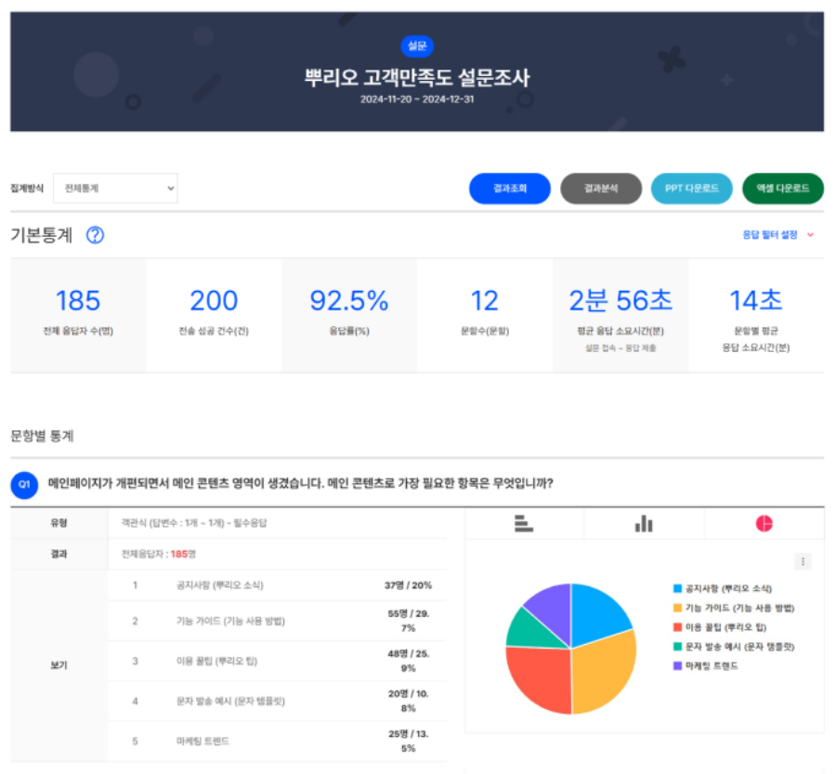Click the PPT 다운로드 button
Screen dimensions: 836x774
pyautogui.click(x=691, y=189)
